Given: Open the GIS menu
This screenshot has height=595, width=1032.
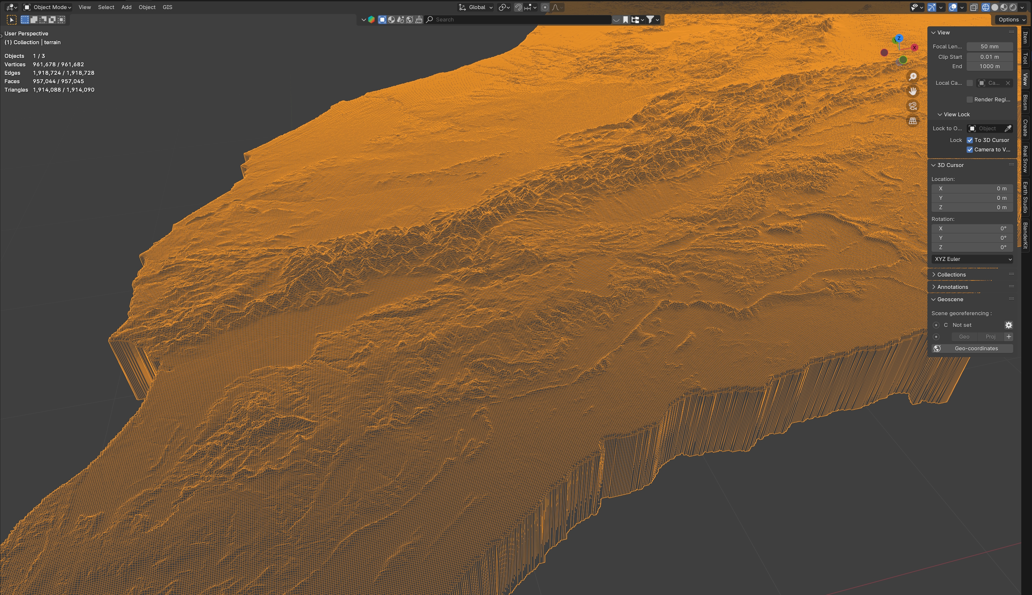Looking at the screenshot, I should 167,7.
